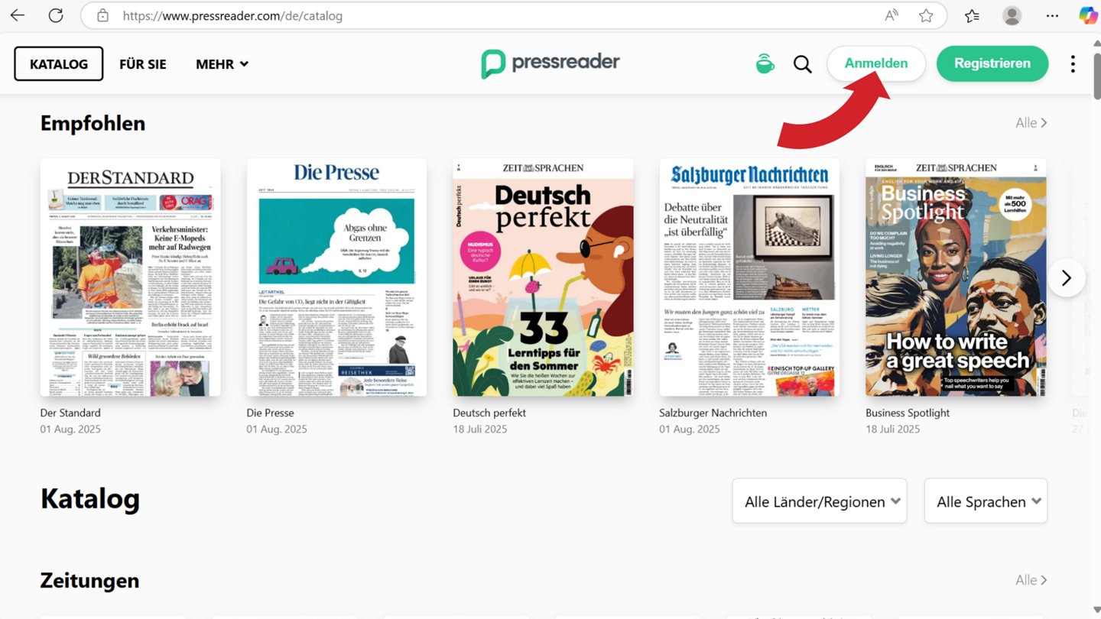This screenshot has width=1101, height=619.
Task: Open the search magnifier icon
Action: pos(802,64)
